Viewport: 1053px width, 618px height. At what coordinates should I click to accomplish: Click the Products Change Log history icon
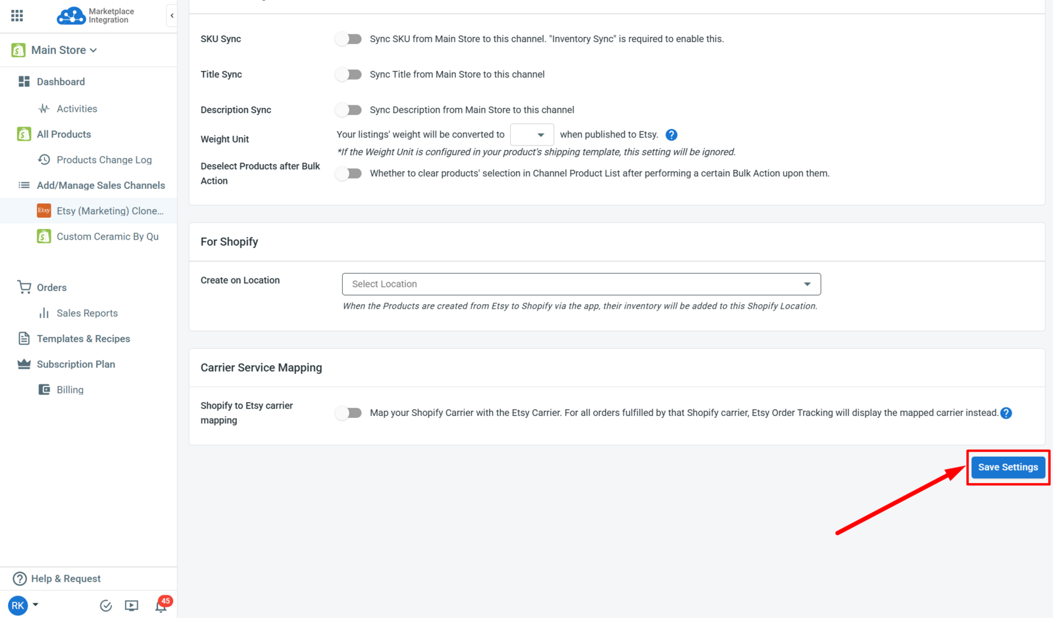click(x=44, y=160)
